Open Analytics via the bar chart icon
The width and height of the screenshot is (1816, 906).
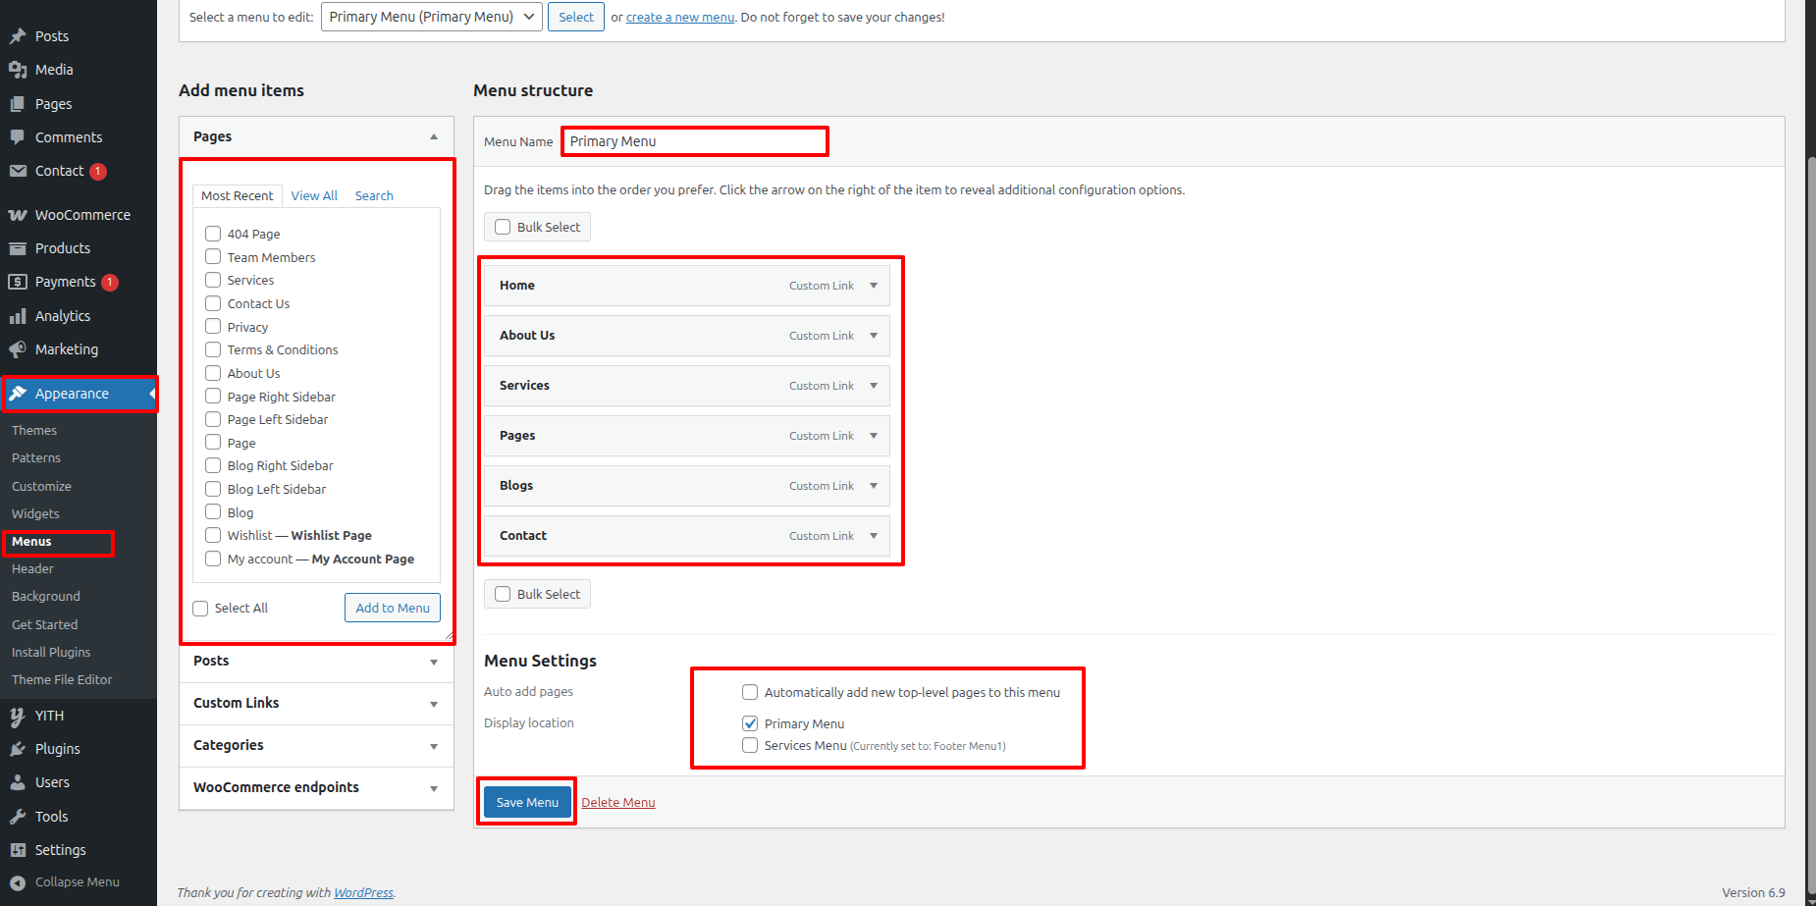pyautogui.click(x=18, y=316)
